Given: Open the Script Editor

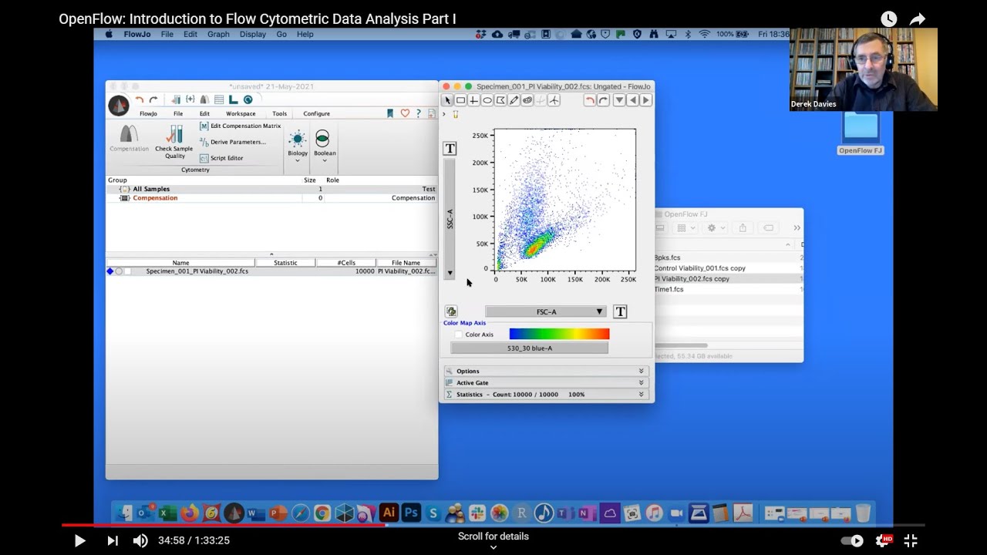Looking at the screenshot, I should [x=221, y=158].
